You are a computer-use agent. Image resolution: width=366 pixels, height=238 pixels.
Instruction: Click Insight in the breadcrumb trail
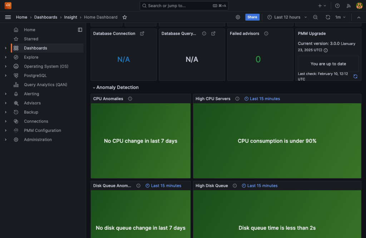[70, 17]
